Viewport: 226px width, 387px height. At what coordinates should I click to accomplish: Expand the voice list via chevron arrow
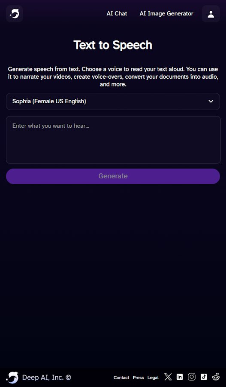[211, 101]
